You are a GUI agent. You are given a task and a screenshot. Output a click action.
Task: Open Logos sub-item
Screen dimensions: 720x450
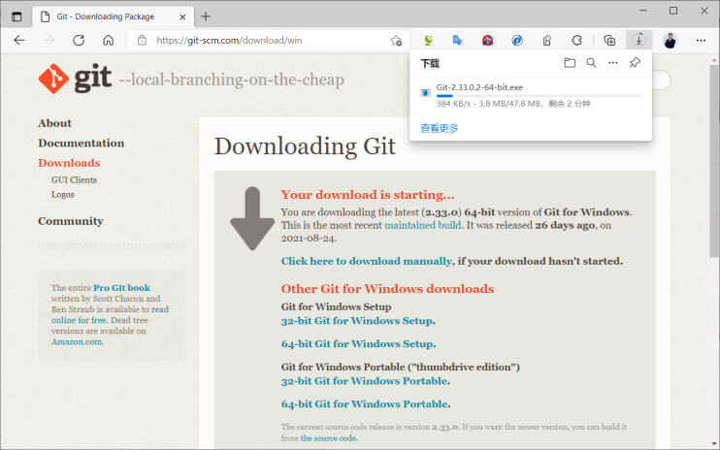coord(63,195)
